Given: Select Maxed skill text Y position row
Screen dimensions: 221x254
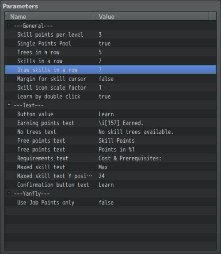Looking at the screenshot, I should pos(110,176).
